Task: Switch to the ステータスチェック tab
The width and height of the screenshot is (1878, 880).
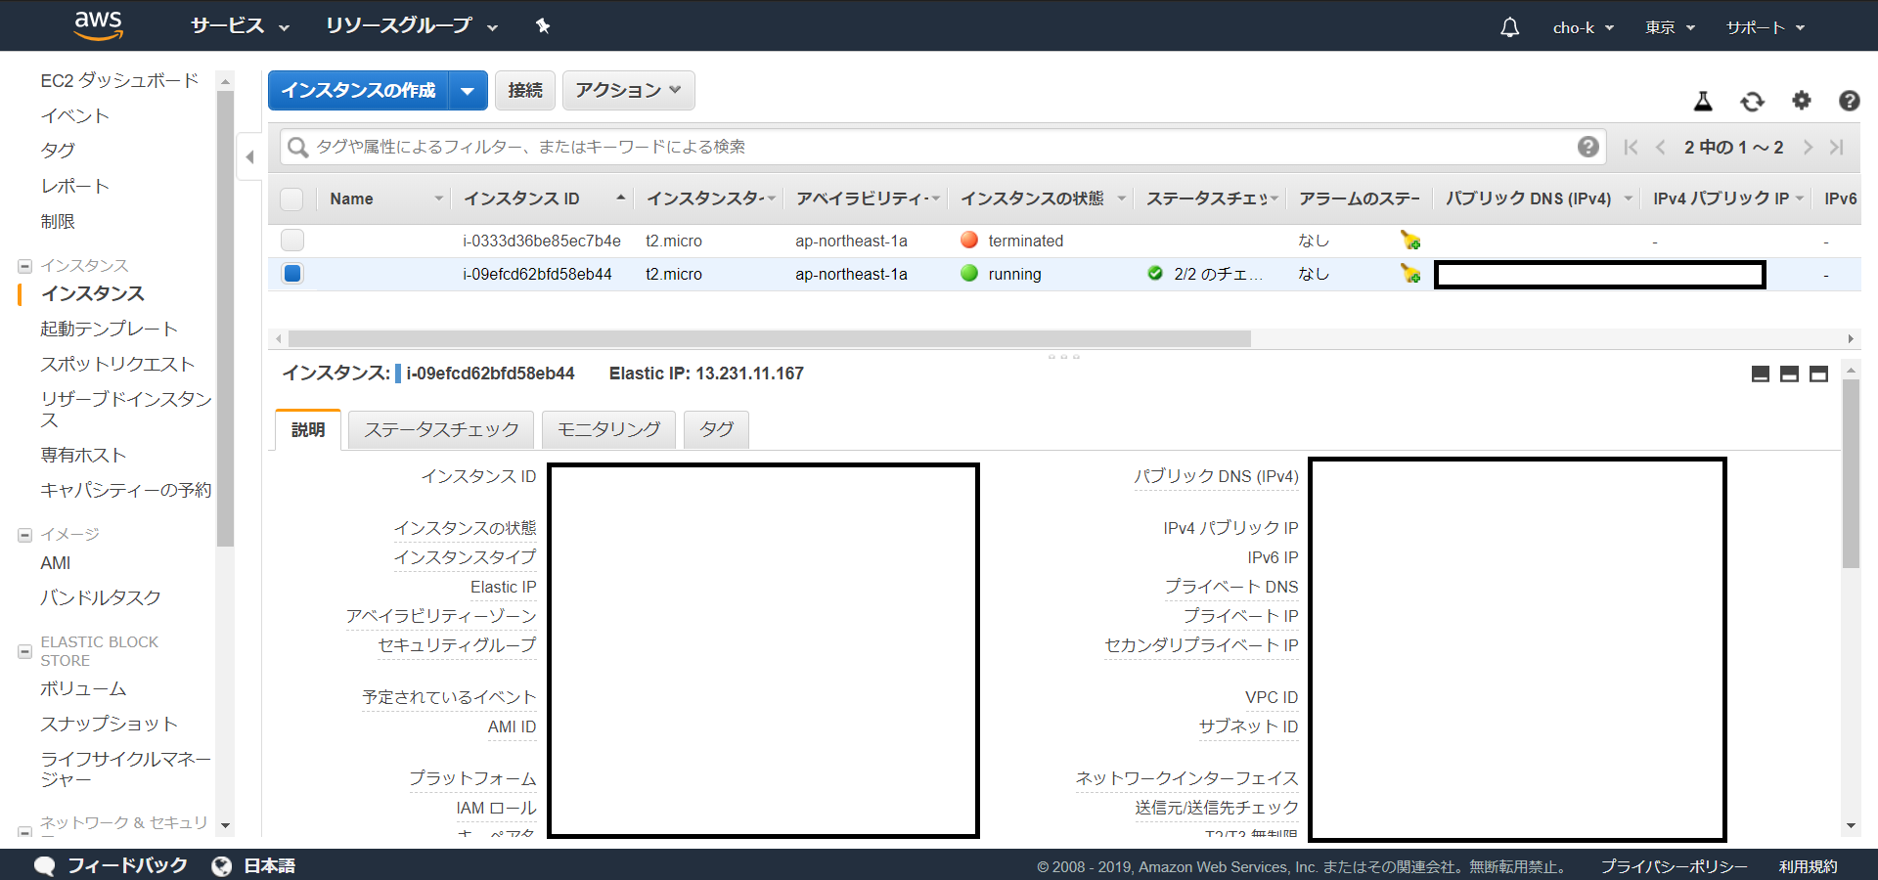Action: 441,430
